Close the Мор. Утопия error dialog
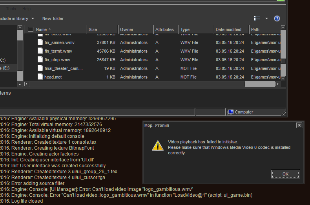This screenshot has height=205, width=310. (299, 125)
